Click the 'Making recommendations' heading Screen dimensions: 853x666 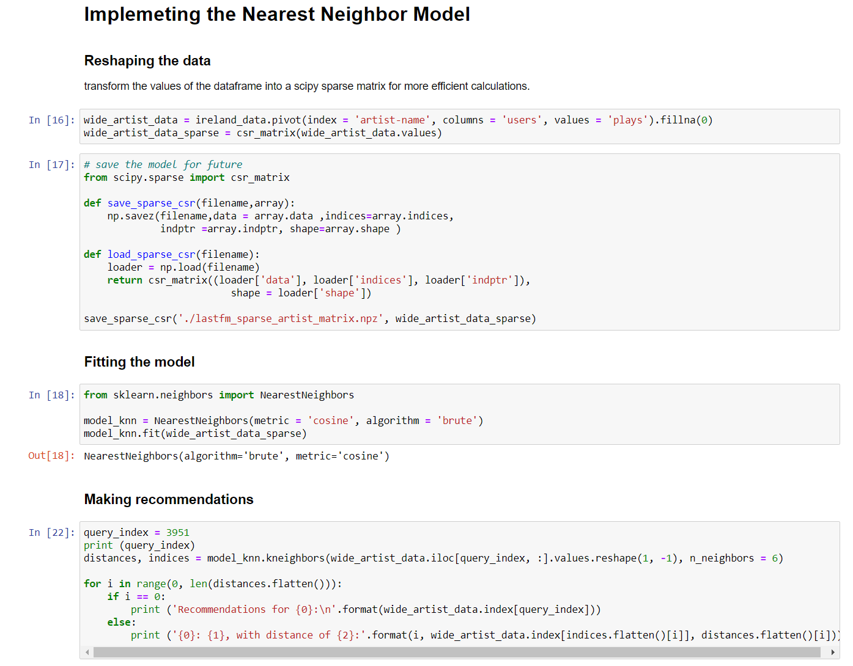[169, 499]
